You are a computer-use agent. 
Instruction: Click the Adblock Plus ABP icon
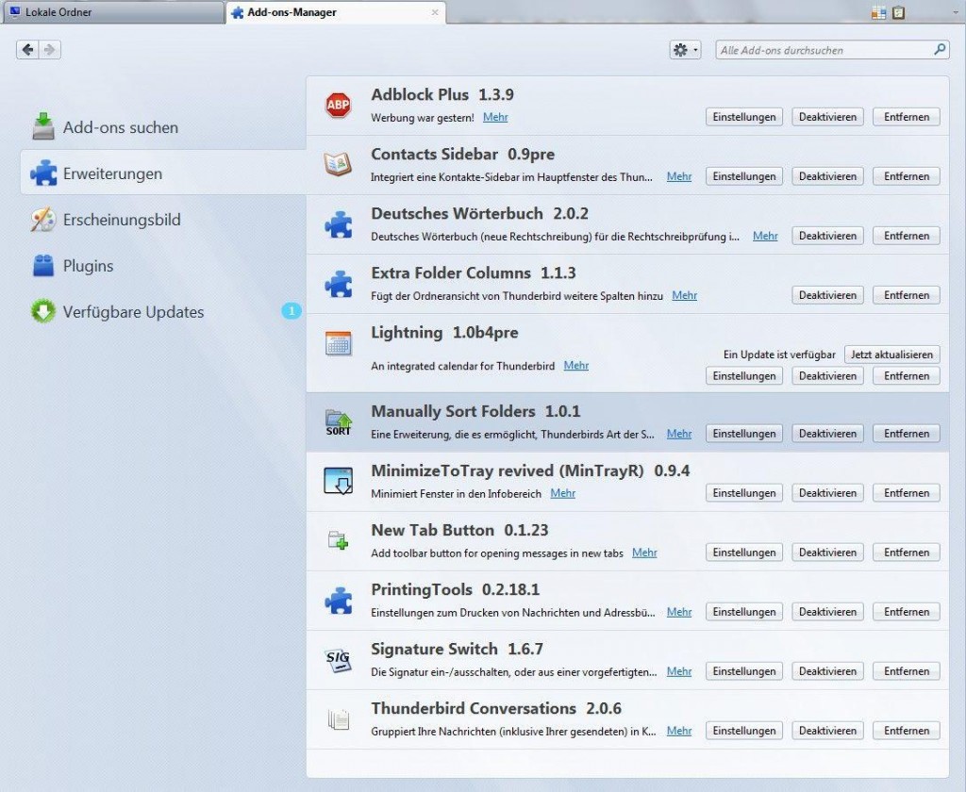338,105
